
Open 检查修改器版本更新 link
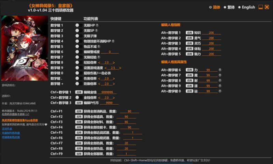pyautogui.click(x=15, y=114)
